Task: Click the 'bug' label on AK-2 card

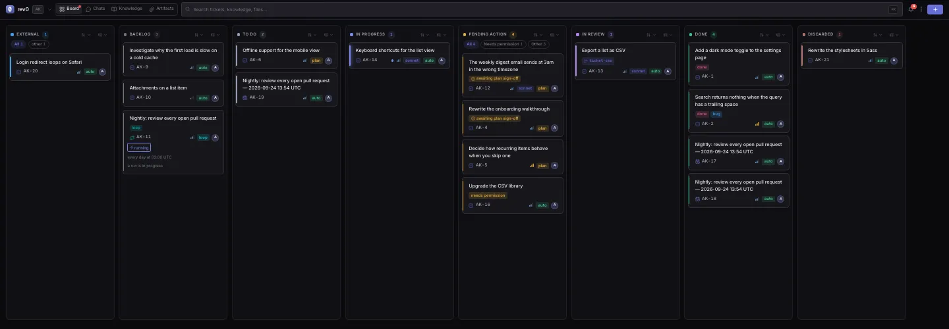Action: (716, 114)
